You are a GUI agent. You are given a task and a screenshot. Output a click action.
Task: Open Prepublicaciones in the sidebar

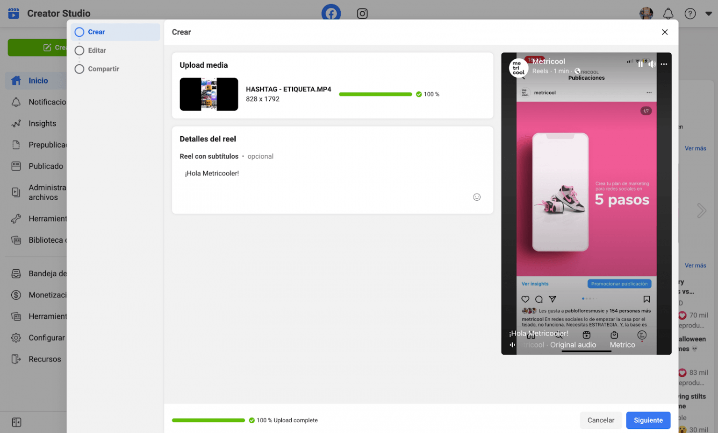[38, 145]
